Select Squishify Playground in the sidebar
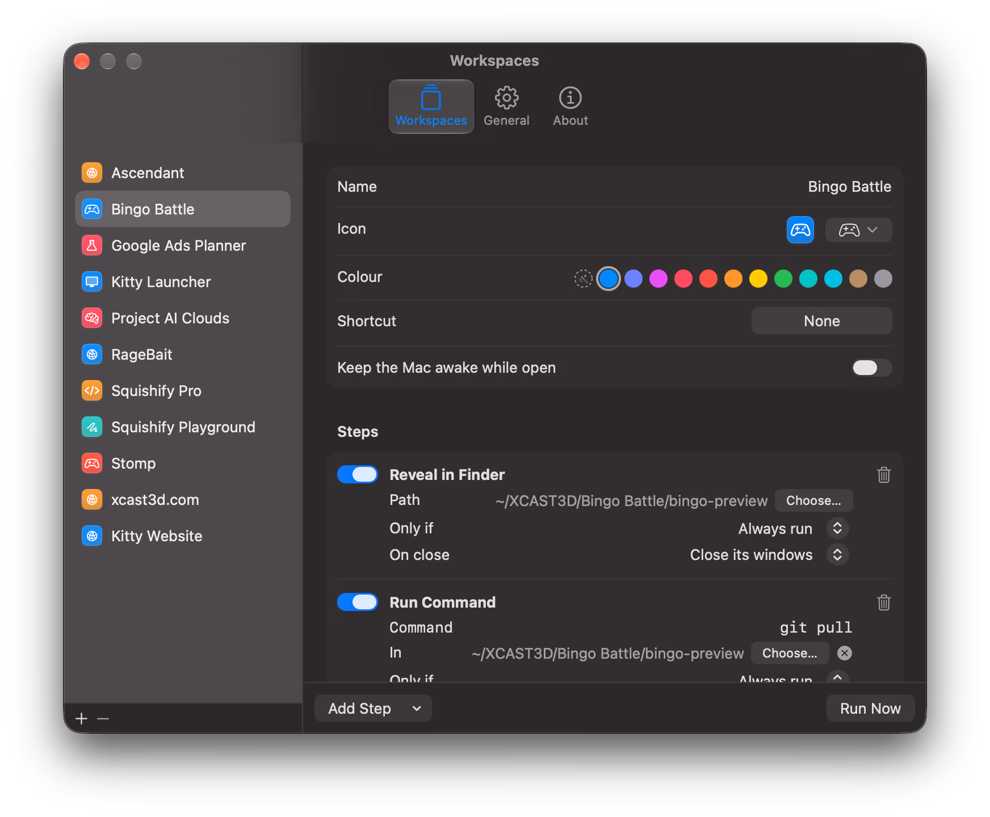Viewport: 990px width, 817px height. 183,427
